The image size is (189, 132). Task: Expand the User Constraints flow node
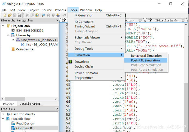(x=3, y=114)
